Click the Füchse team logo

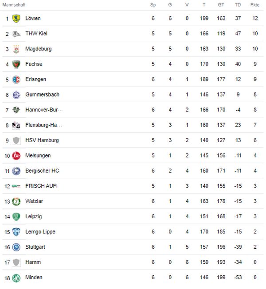click(16, 64)
